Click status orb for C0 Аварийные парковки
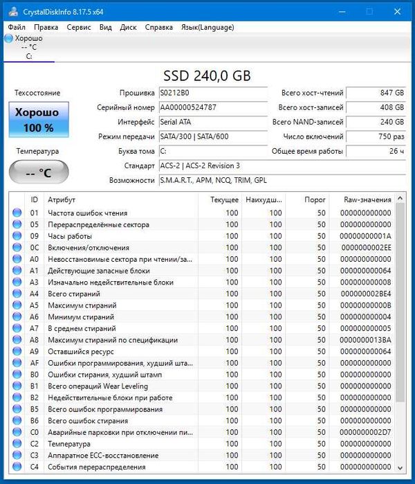The width and height of the screenshot is (415, 484). (17, 432)
